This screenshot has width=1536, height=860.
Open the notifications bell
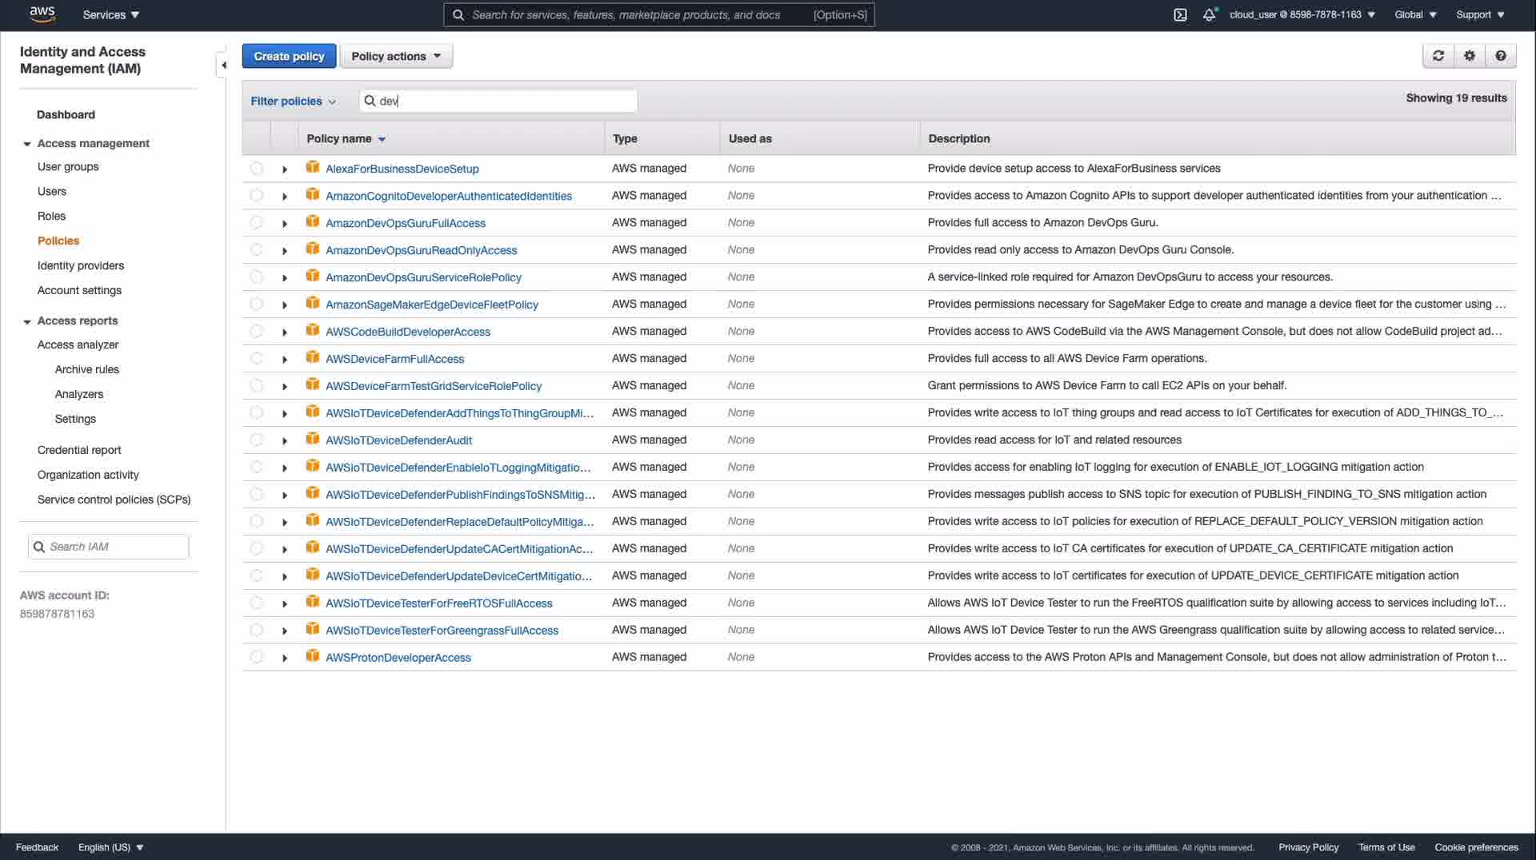(1209, 14)
